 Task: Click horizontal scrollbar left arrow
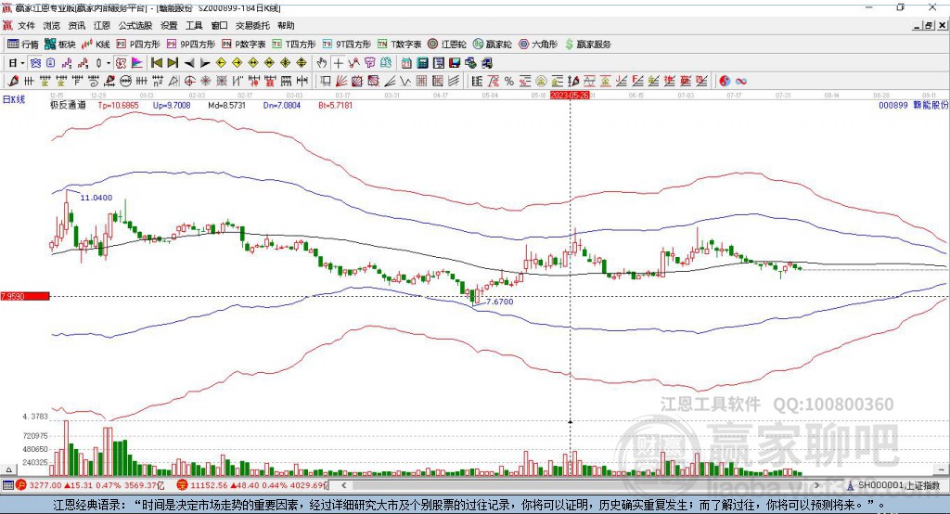pos(344,485)
